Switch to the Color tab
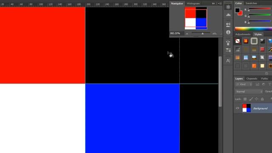272x153 pixels. pos(238,3)
